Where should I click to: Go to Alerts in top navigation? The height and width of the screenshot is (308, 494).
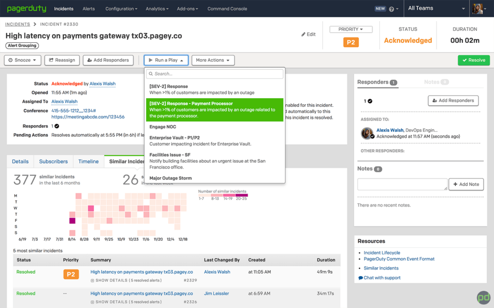(89, 9)
